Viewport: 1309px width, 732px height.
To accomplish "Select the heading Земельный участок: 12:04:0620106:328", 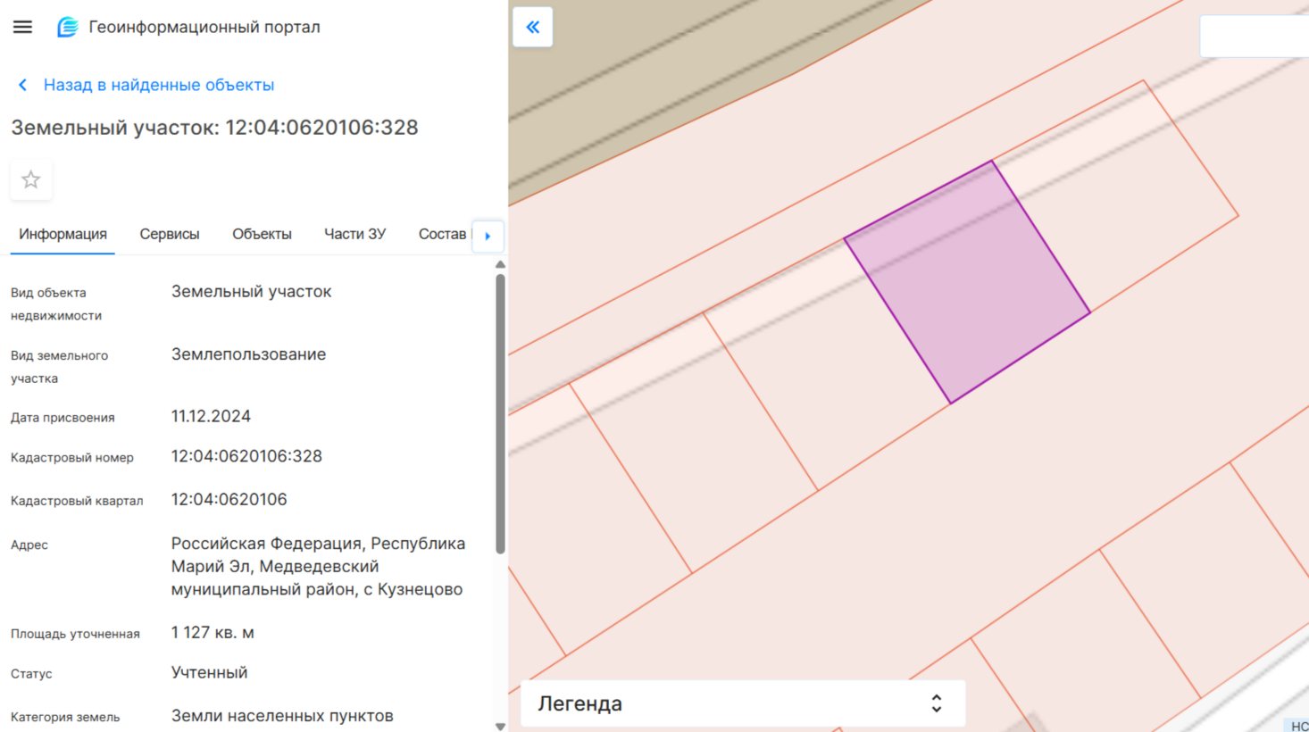I will tap(214, 128).
